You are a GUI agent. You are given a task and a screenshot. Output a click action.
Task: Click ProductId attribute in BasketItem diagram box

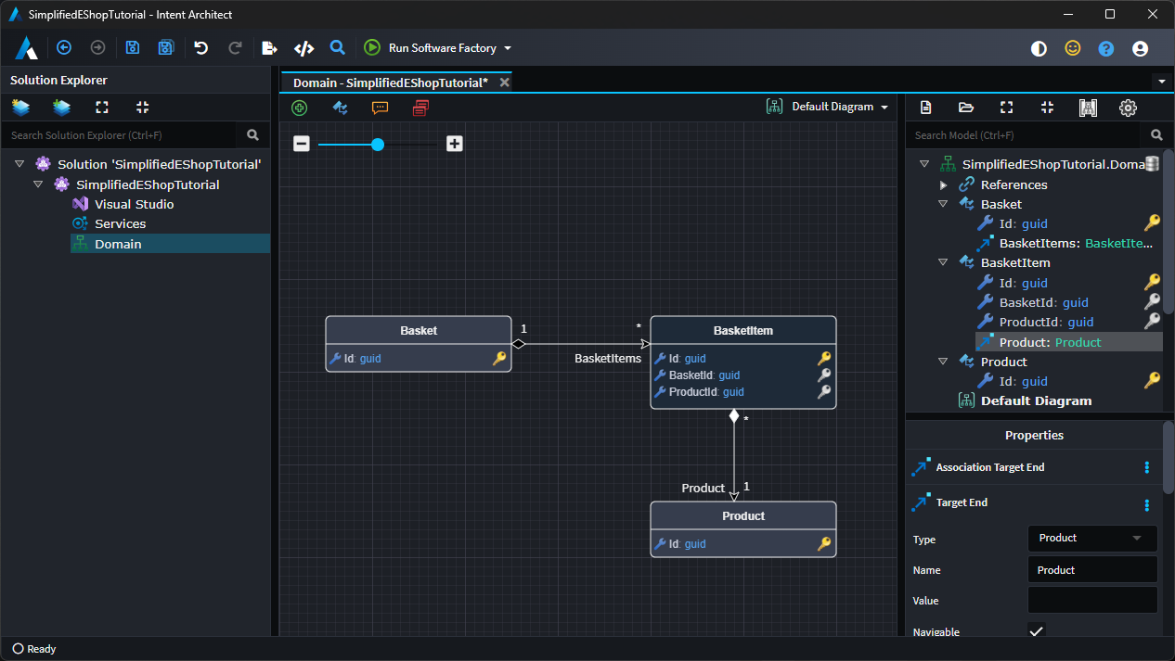[x=706, y=392]
